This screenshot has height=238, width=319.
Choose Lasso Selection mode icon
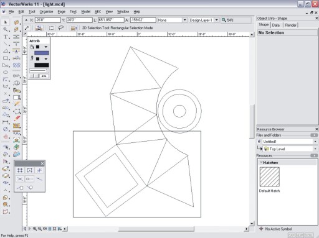pos(61,28)
